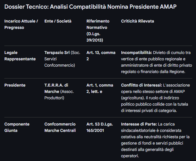196x161 pixels.
Task: Click the bold Interesse di Parte label
Action: [x=139, y=124]
